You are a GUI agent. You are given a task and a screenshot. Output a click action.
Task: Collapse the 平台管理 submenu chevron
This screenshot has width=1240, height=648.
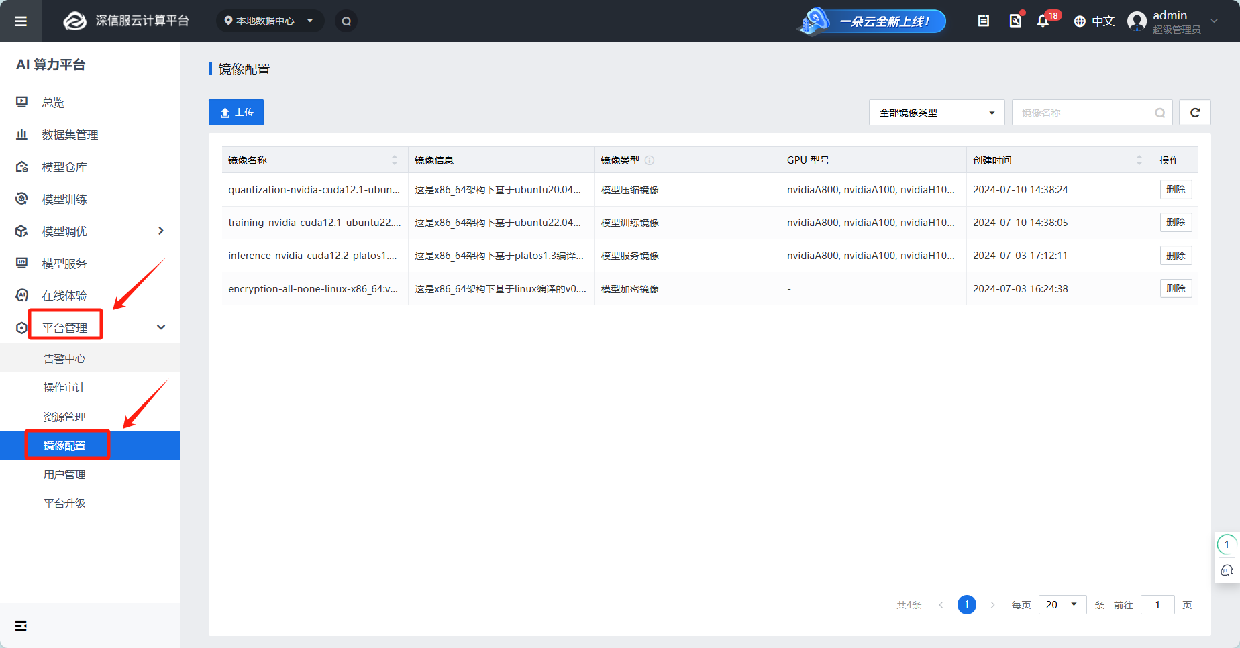pos(161,327)
